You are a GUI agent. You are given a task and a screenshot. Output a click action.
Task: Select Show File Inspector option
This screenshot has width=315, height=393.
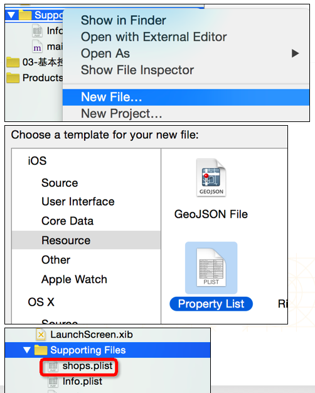coord(137,70)
